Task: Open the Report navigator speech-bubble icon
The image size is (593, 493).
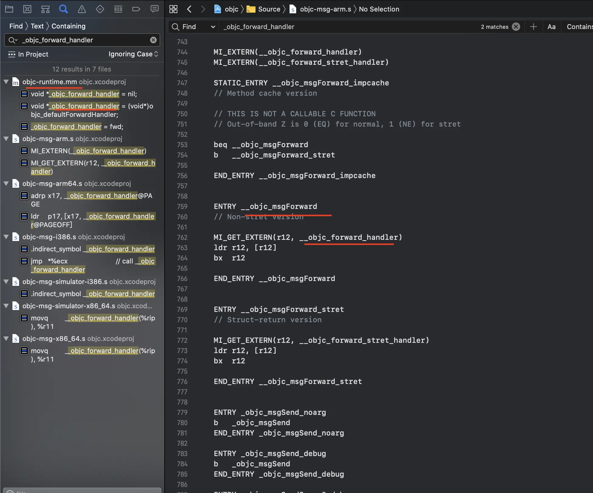Action: click(x=155, y=9)
